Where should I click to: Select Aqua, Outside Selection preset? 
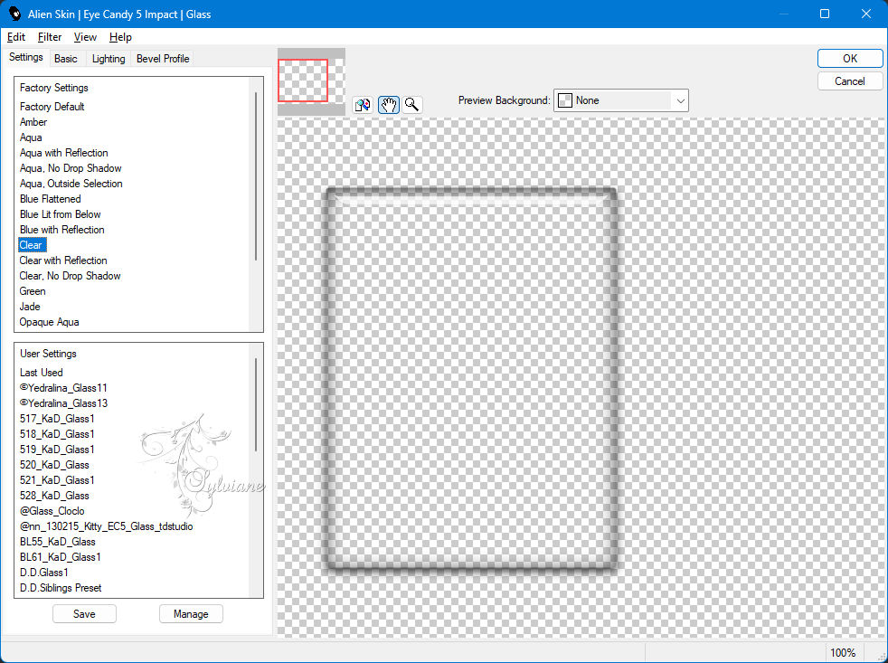tap(71, 183)
